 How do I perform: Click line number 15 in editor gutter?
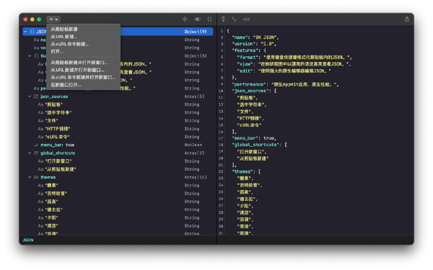pos(221,125)
